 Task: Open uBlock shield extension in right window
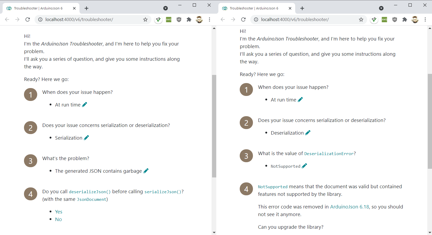click(x=395, y=19)
